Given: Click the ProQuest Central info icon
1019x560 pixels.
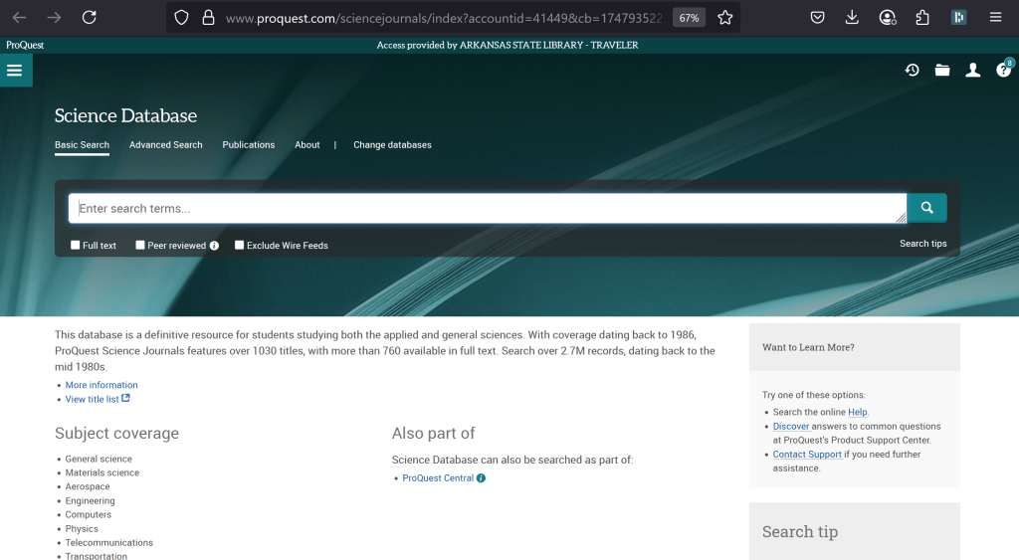Looking at the screenshot, I should [481, 478].
